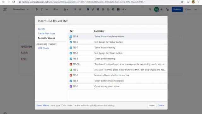This screenshot has width=202, height=114.
Task: Click the AV user avatar
Action: coord(157,9)
